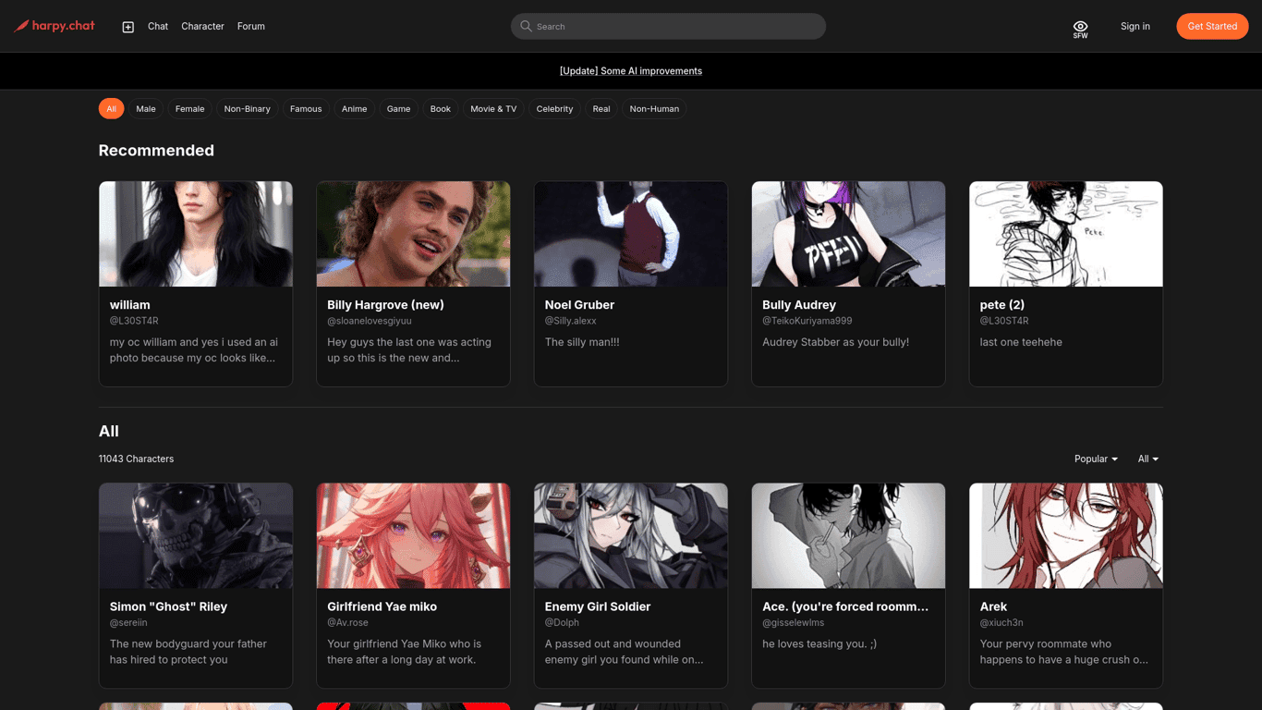The height and width of the screenshot is (710, 1262).
Task: Click the search magnifier icon
Action: 526,26
